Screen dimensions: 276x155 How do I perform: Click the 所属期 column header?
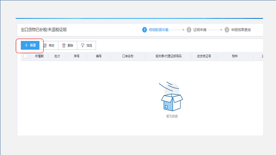coord(39,56)
